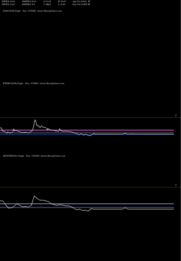
Task: Click the low price 'L:' label
Action: pyautogui.click(x=62, y=4)
